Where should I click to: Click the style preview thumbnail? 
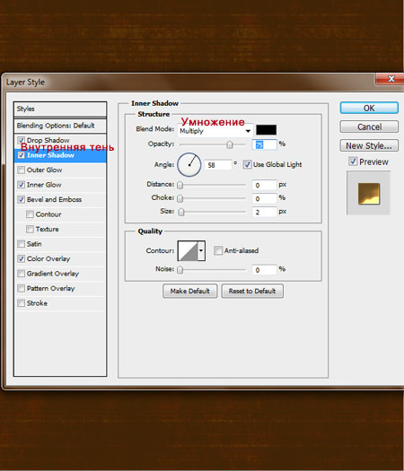[369, 194]
